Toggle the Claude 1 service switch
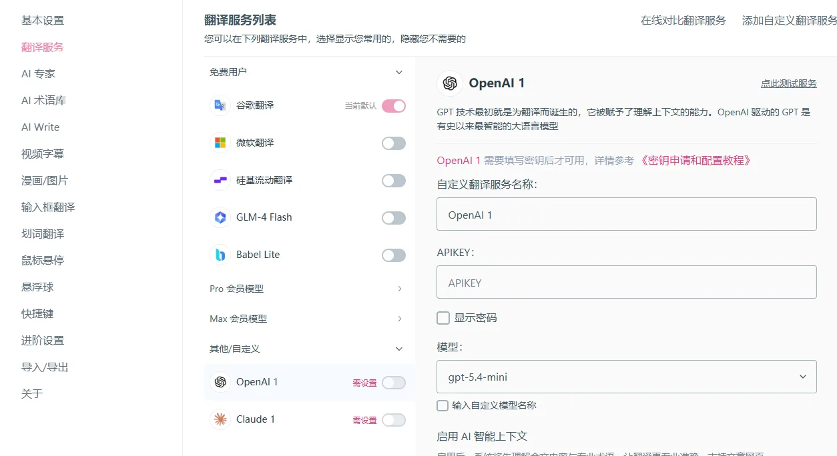This screenshot has height=456, width=837. (x=394, y=419)
